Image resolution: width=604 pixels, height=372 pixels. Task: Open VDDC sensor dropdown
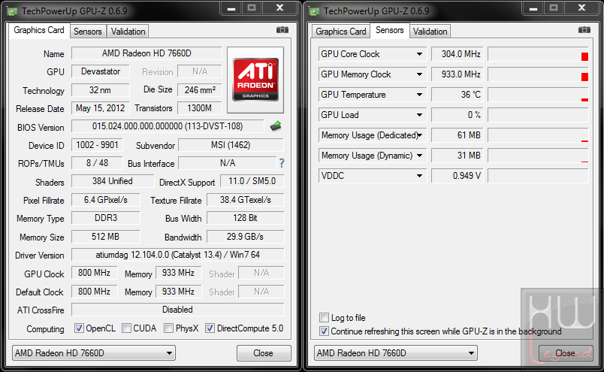click(419, 176)
